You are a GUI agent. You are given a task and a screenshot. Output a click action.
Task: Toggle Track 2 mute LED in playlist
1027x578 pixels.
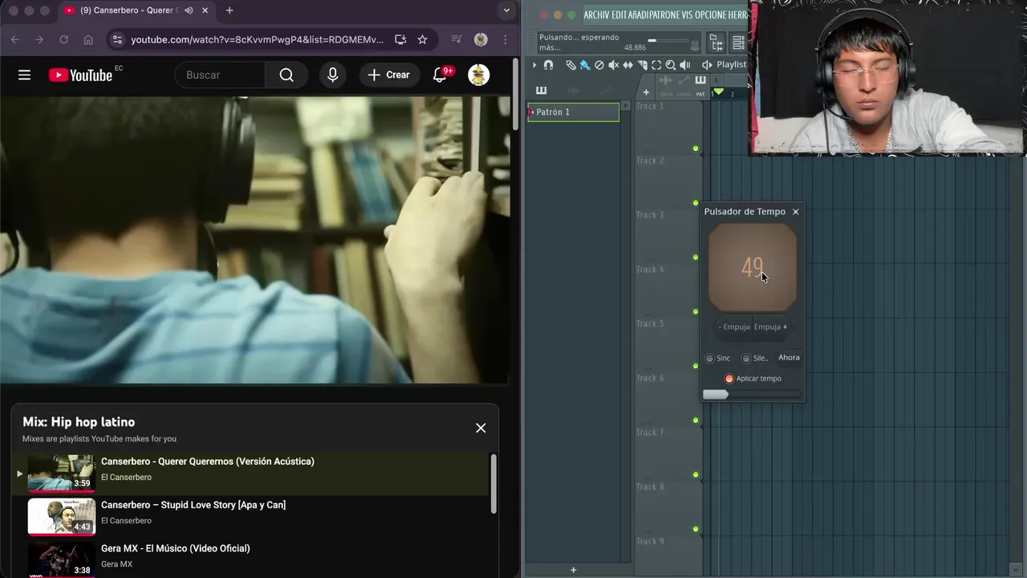696,203
